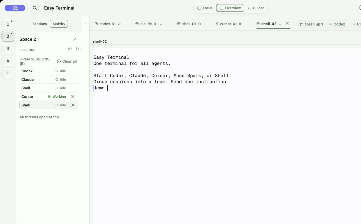Viewport: 361px width, 224px height.
Task: Close the shell-02 tab
Action: [x=287, y=23]
